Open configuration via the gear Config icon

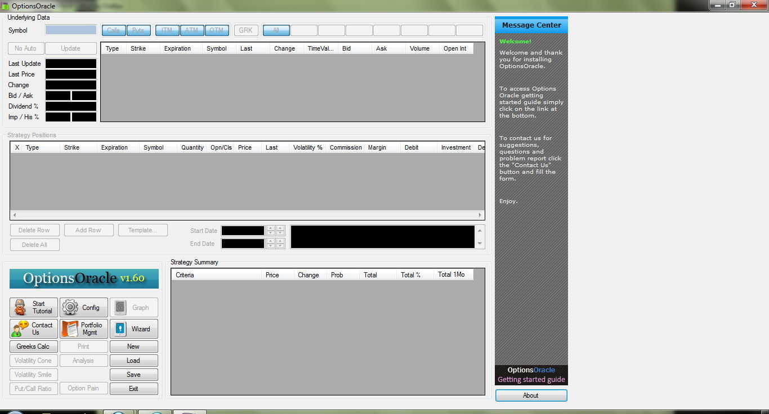click(70, 307)
